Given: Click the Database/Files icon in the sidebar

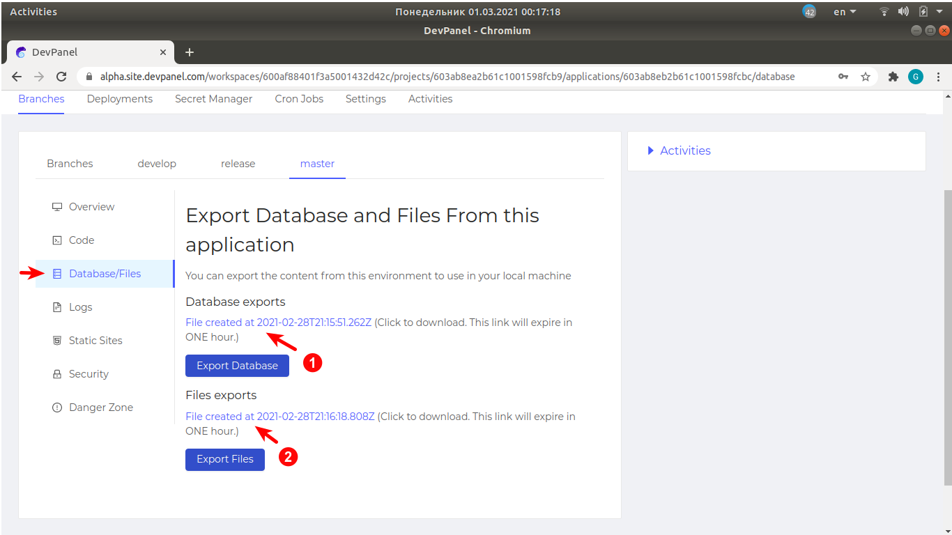Looking at the screenshot, I should (x=56, y=273).
